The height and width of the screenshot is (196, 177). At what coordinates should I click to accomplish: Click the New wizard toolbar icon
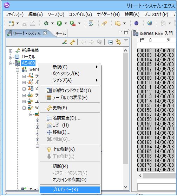click(x=11, y=23)
